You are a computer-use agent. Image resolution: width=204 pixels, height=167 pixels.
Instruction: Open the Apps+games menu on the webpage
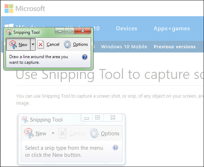click(172, 29)
